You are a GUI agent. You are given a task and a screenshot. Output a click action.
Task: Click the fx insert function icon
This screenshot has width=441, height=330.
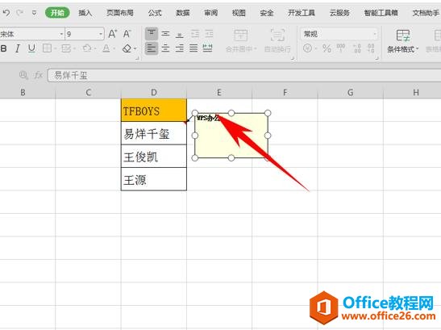38,75
